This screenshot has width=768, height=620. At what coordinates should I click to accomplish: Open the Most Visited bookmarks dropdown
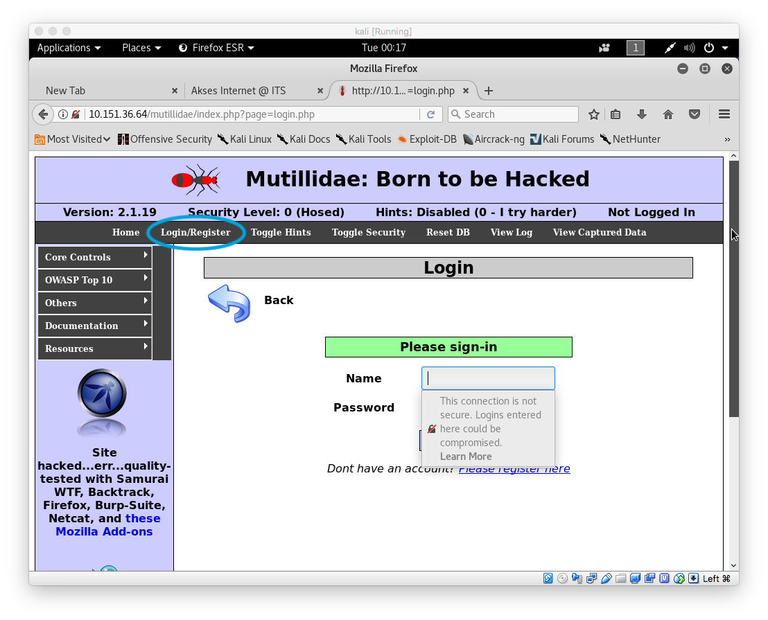73,139
